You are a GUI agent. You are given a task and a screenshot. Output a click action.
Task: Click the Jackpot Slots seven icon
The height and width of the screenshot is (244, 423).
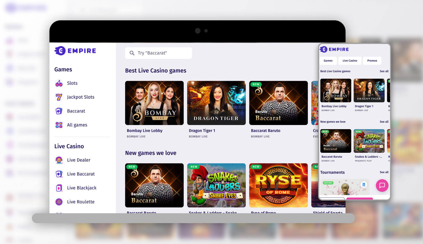click(59, 97)
